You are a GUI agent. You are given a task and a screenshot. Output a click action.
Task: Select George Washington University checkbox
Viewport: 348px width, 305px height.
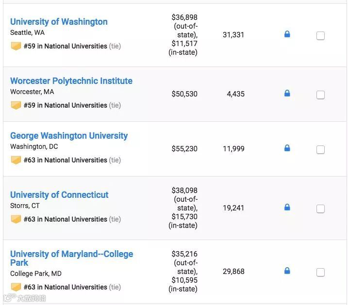320,149
